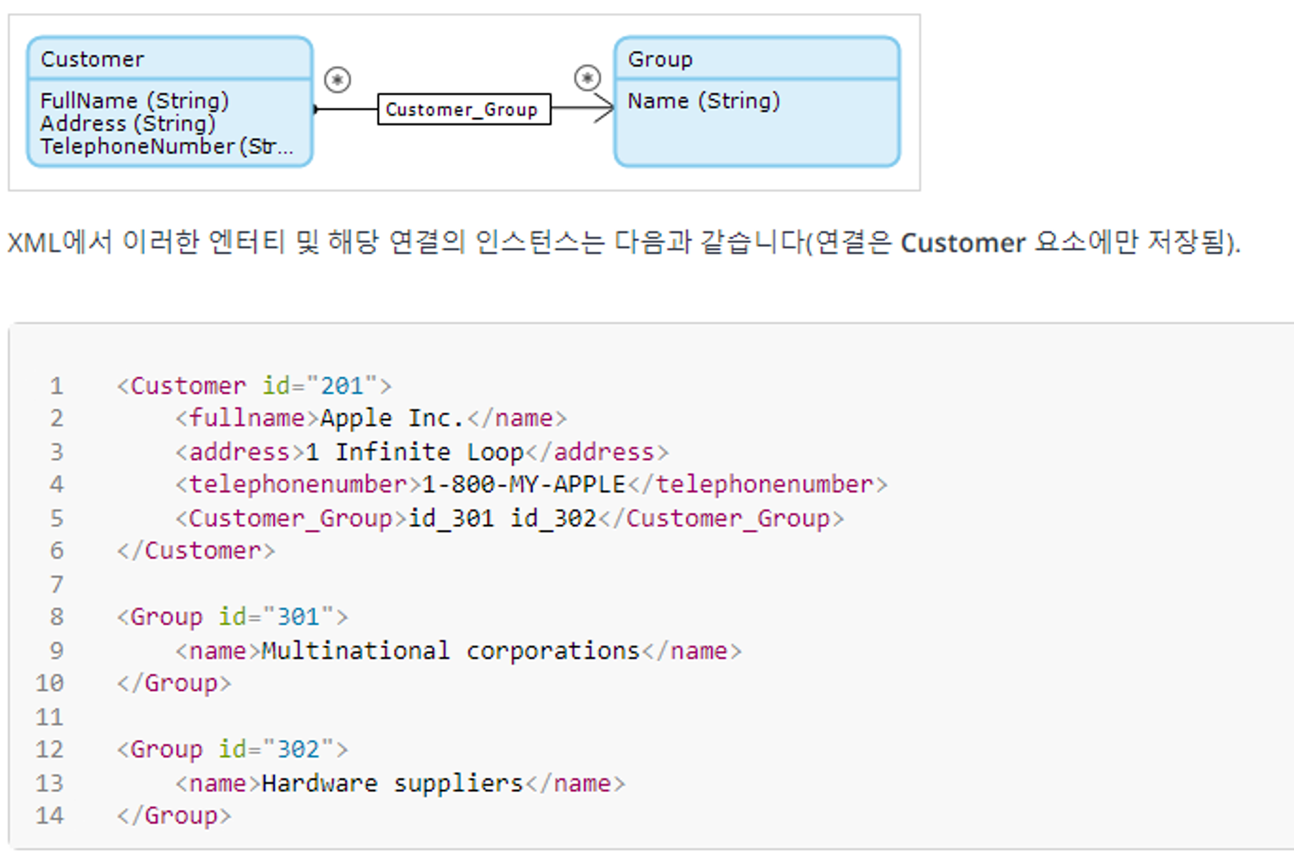The image size is (1294, 861).
Task: Click the asterisk multiplicity icon near Customer
Action: pyautogui.click(x=337, y=80)
